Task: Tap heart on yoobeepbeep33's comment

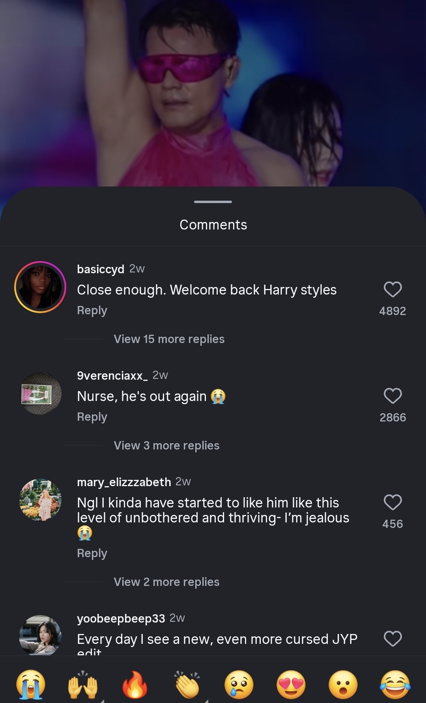Action: click(x=392, y=639)
